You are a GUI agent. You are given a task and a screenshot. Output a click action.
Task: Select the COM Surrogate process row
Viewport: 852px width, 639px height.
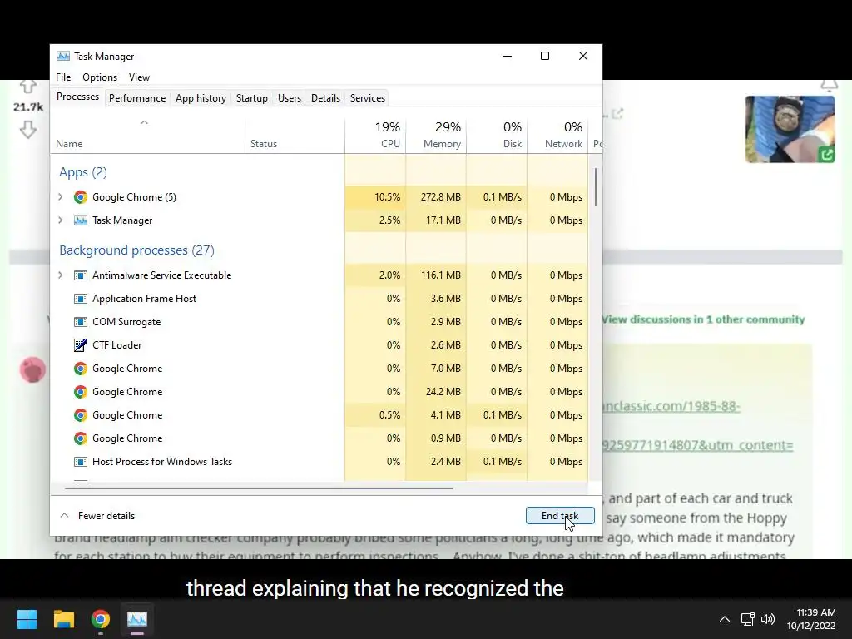coord(319,322)
